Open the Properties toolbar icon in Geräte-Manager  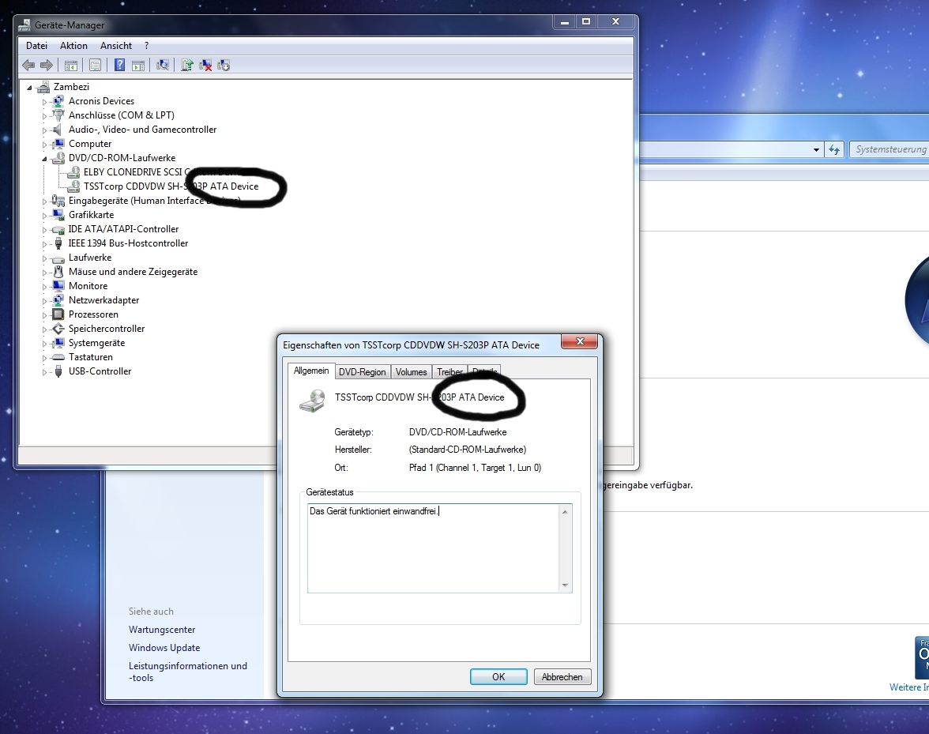point(95,65)
